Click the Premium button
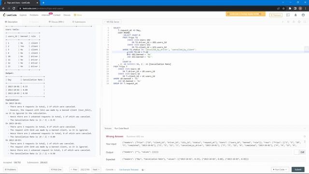Image resolution: width=309 pixels, height=174 pixels. pyautogui.click(x=276, y=15)
